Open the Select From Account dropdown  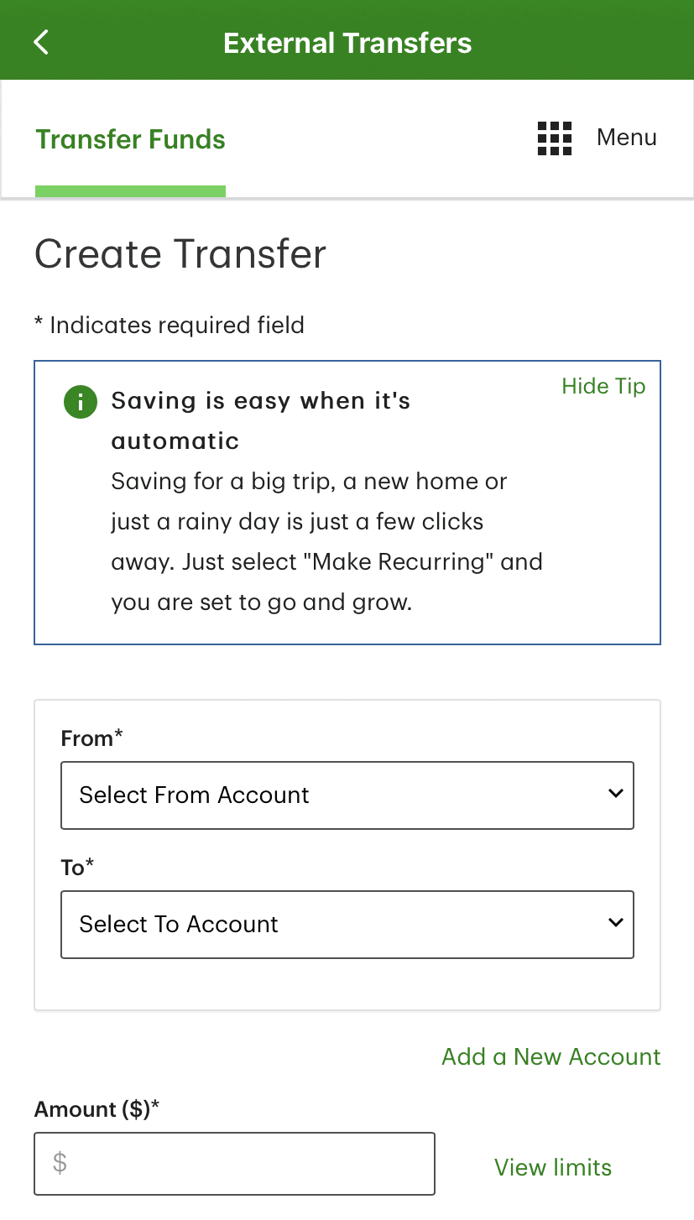pyautogui.click(x=347, y=794)
